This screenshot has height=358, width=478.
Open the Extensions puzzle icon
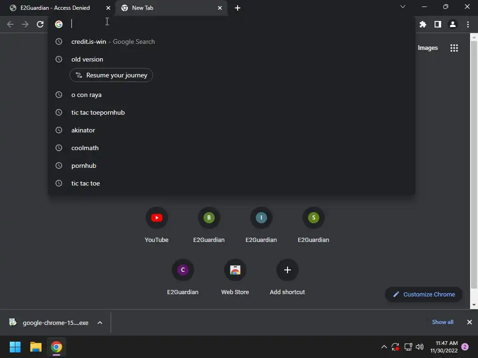point(423,24)
